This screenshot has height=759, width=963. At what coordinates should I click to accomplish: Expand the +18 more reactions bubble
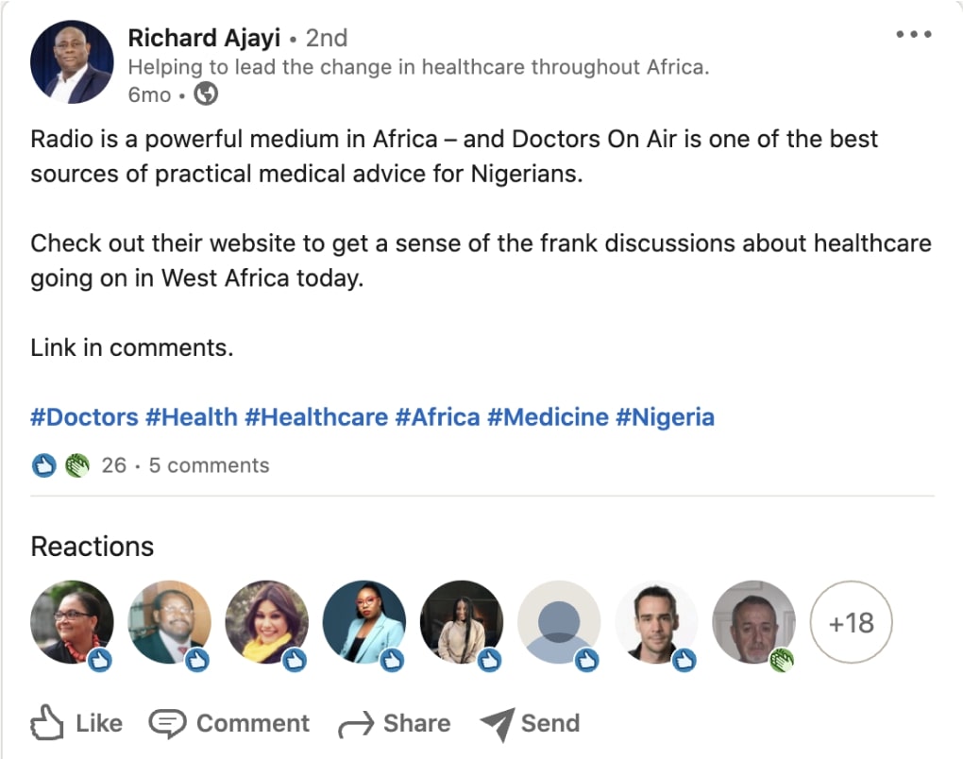(x=851, y=623)
